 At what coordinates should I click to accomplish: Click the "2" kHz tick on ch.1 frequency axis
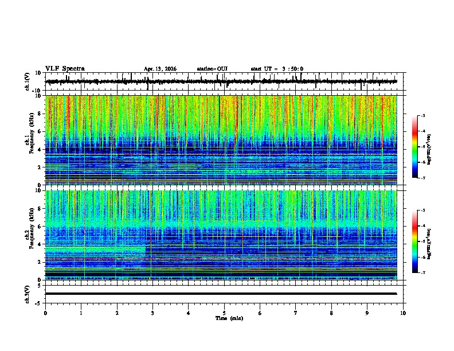40,167
